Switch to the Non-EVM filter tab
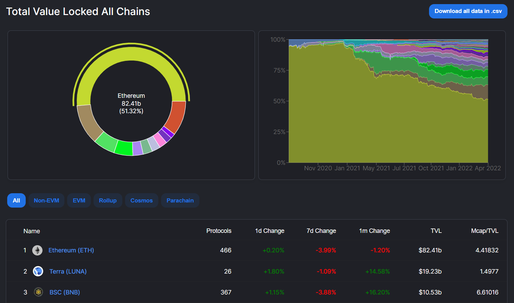The image size is (514, 303). point(46,200)
